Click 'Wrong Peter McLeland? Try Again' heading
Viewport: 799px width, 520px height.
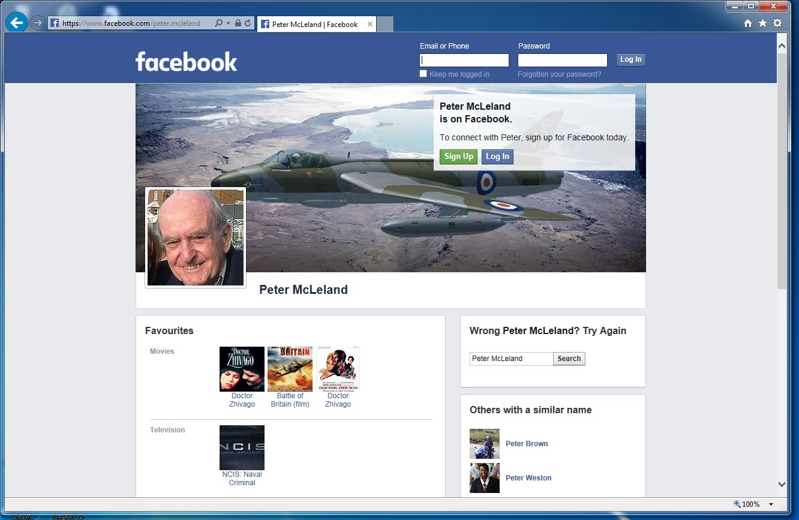548,330
